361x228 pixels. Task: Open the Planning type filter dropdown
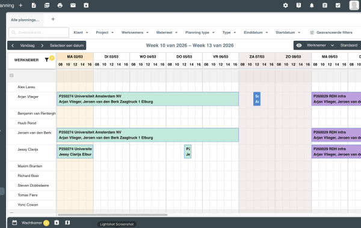point(200,32)
